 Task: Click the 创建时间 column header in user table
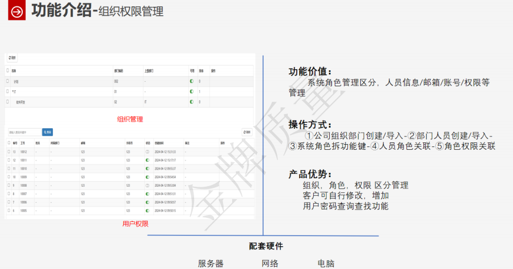160,143
